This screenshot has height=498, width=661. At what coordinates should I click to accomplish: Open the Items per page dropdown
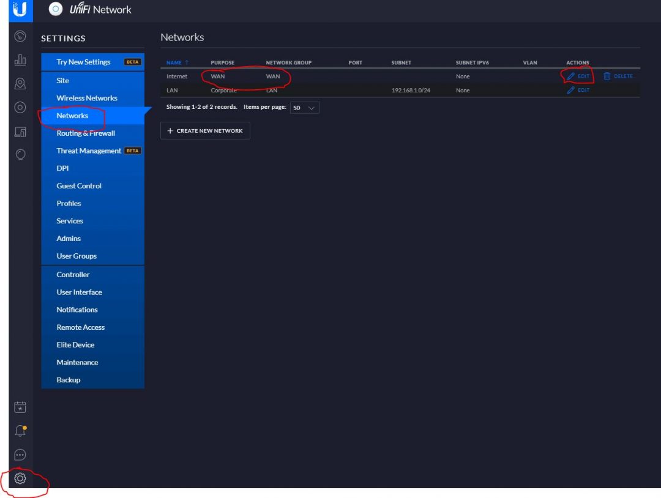click(304, 107)
